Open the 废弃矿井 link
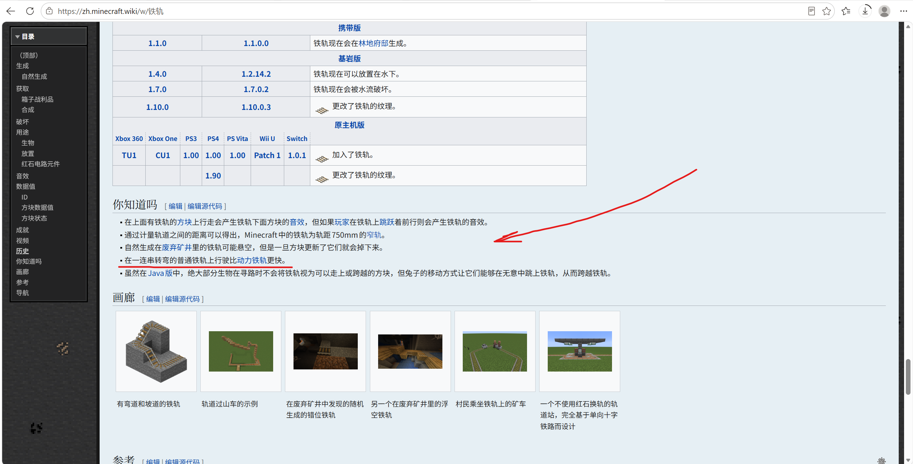913x464 pixels. click(x=177, y=247)
